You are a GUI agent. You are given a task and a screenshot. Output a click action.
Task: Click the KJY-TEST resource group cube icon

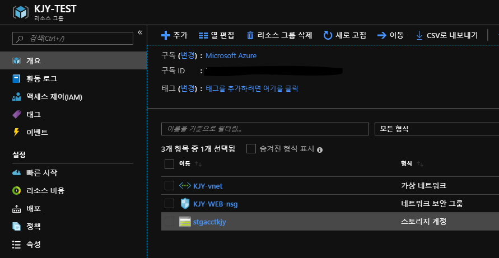coord(21,12)
